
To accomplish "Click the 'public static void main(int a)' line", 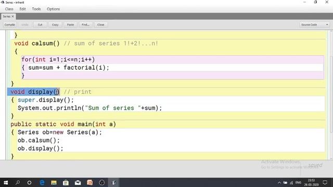I will click(x=63, y=124).
